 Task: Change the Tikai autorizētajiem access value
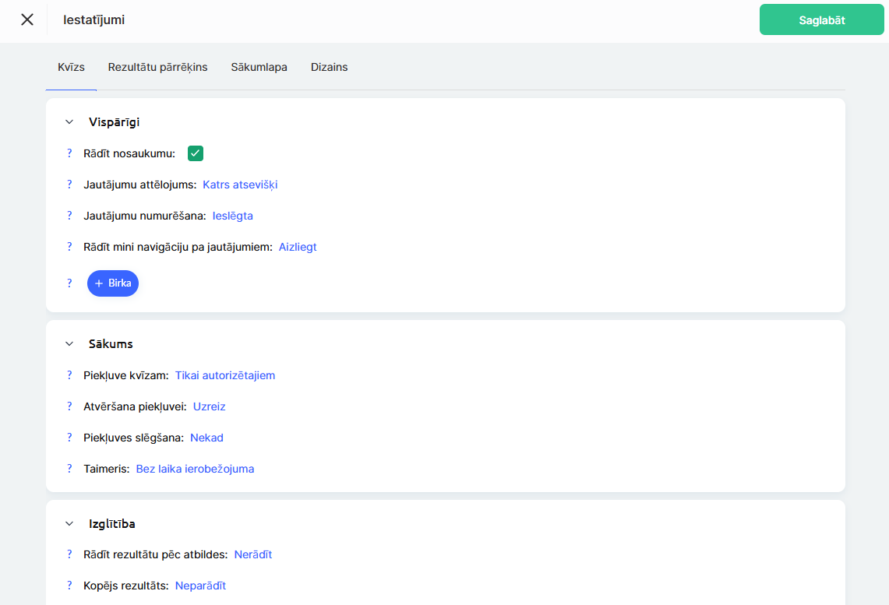tap(224, 375)
